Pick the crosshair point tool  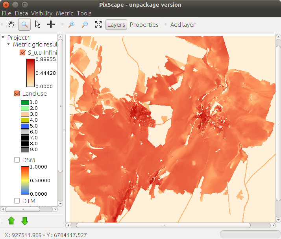[x=51, y=24]
